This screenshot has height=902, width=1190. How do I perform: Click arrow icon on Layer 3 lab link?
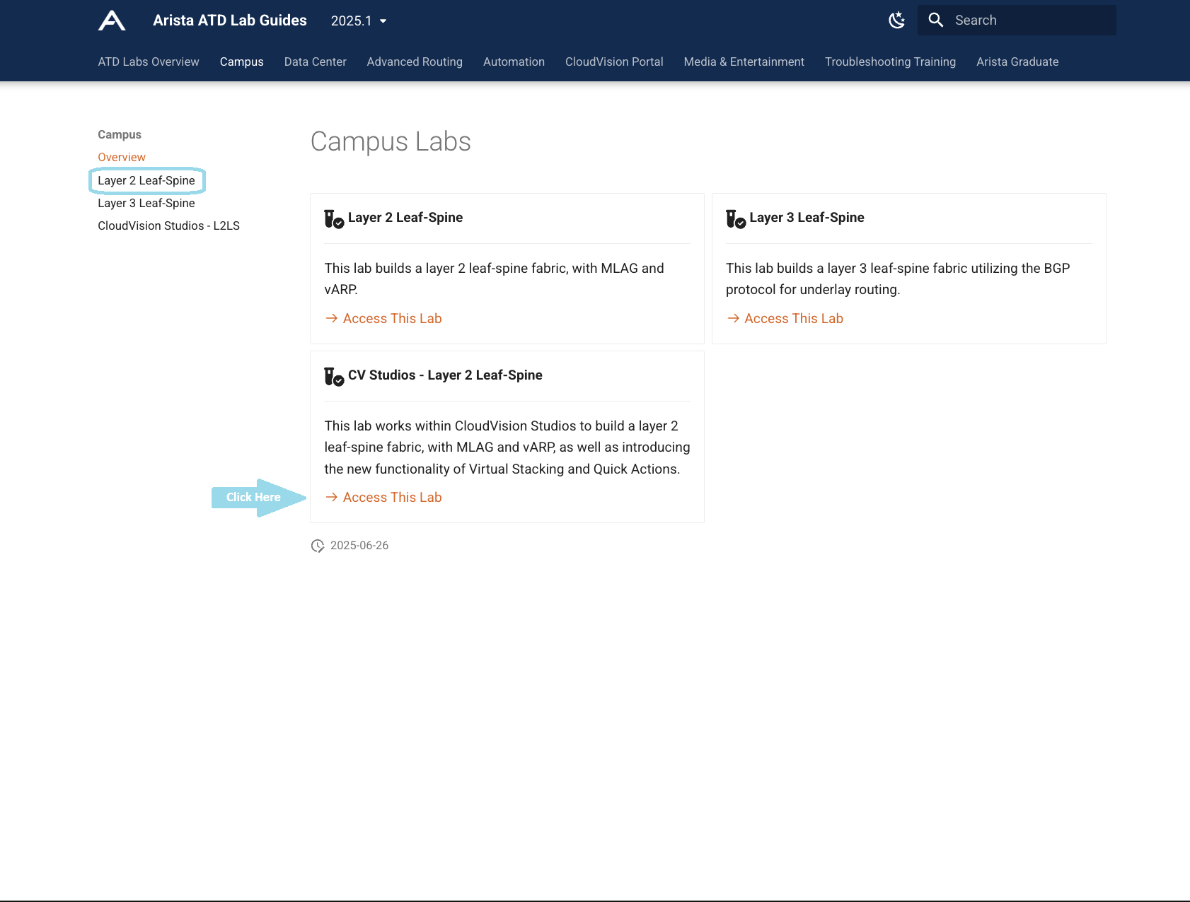tap(733, 319)
